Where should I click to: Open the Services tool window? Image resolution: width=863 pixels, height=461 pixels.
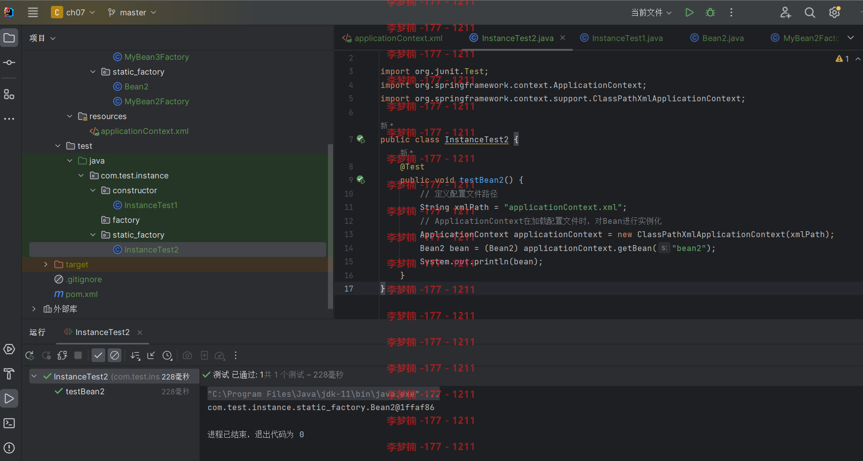click(9, 349)
